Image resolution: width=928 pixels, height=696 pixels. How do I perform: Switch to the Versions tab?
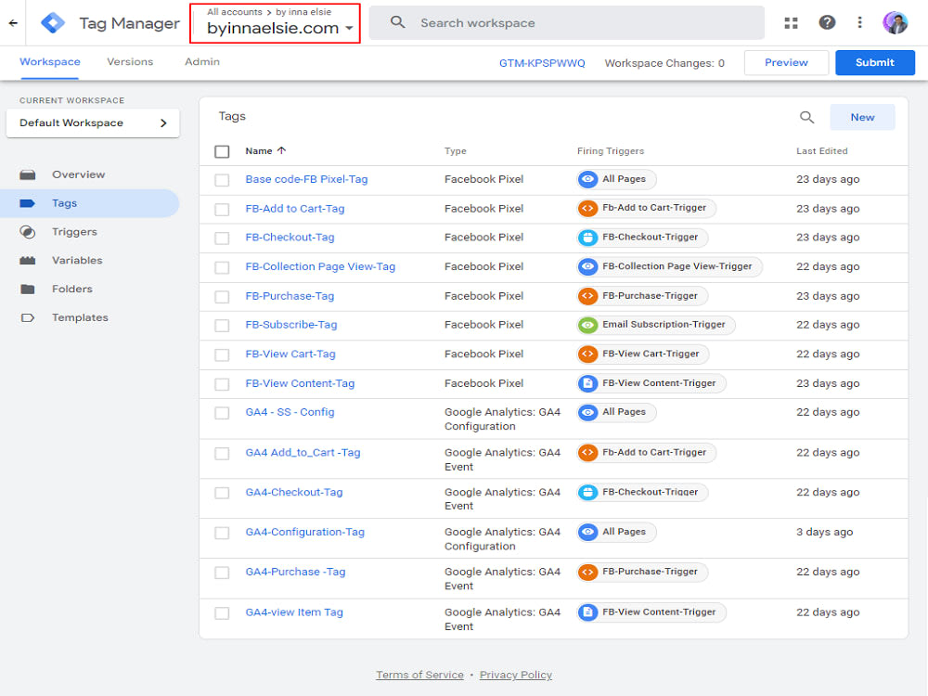pyautogui.click(x=130, y=62)
